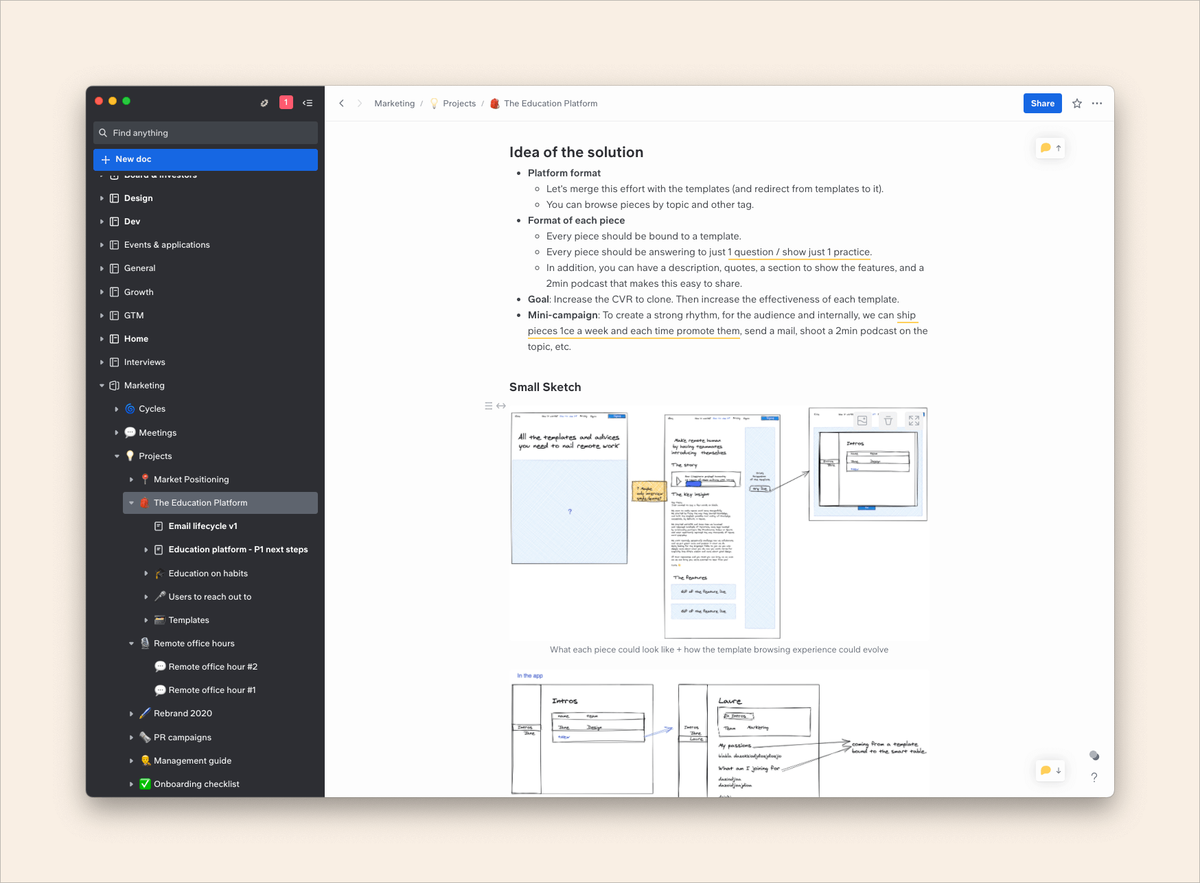
Task: Expand the PR campaigns node
Action: (x=131, y=738)
